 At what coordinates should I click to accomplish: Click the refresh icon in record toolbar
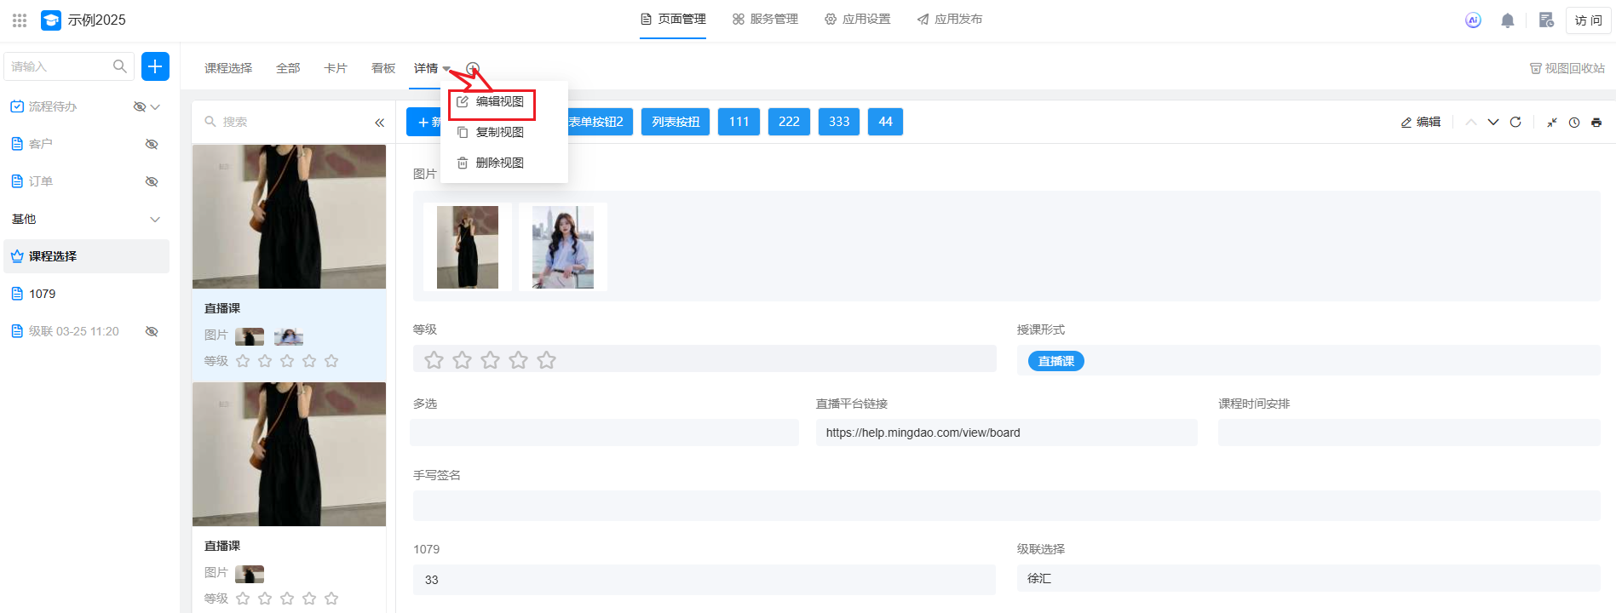tap(1515, 122)
